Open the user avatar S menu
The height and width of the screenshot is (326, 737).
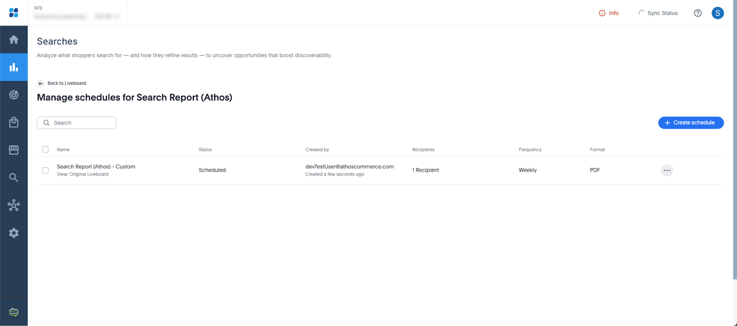tap(717, 13)
